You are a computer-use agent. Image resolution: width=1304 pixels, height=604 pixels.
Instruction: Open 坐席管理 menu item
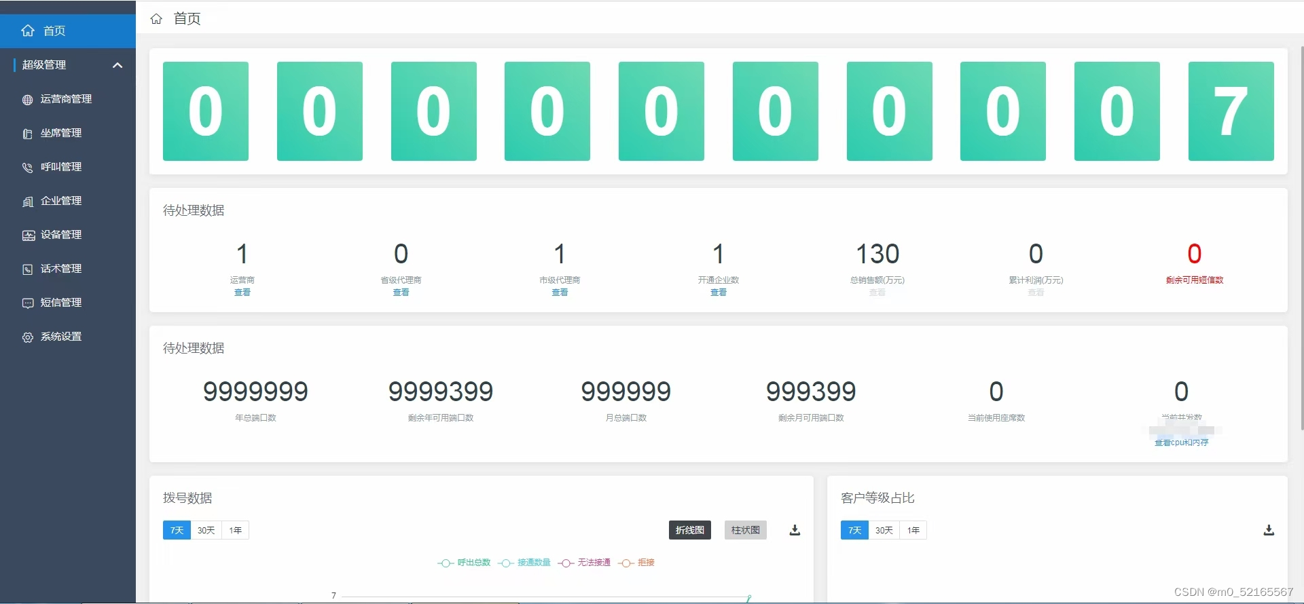coord(68,133)
